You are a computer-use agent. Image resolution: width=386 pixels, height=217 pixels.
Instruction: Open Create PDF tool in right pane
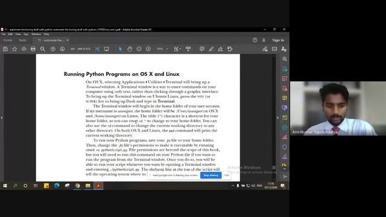[285, 89]
